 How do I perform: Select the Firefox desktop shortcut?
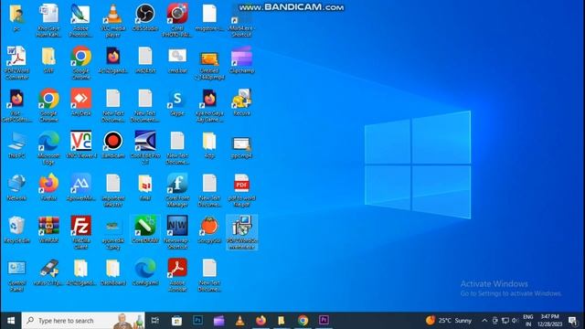48,187
